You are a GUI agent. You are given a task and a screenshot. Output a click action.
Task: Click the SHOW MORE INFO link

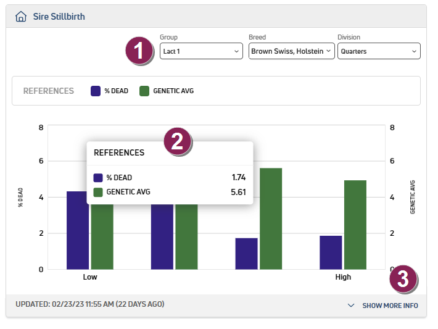389,306
